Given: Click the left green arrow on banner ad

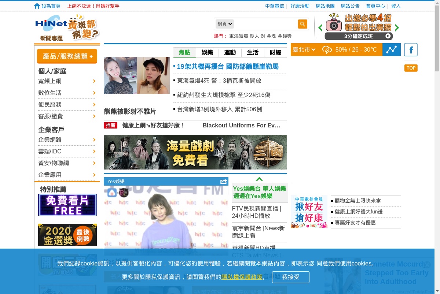Looking at the screenshot, I should click(320, 28).
